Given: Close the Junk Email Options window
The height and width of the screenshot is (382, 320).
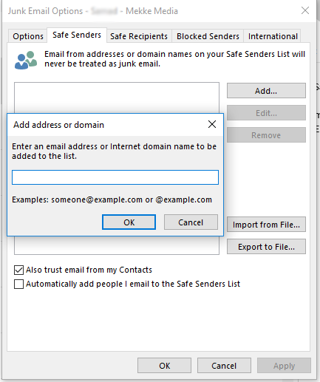Looking at the screenshot, I should [x=305, y=10].
